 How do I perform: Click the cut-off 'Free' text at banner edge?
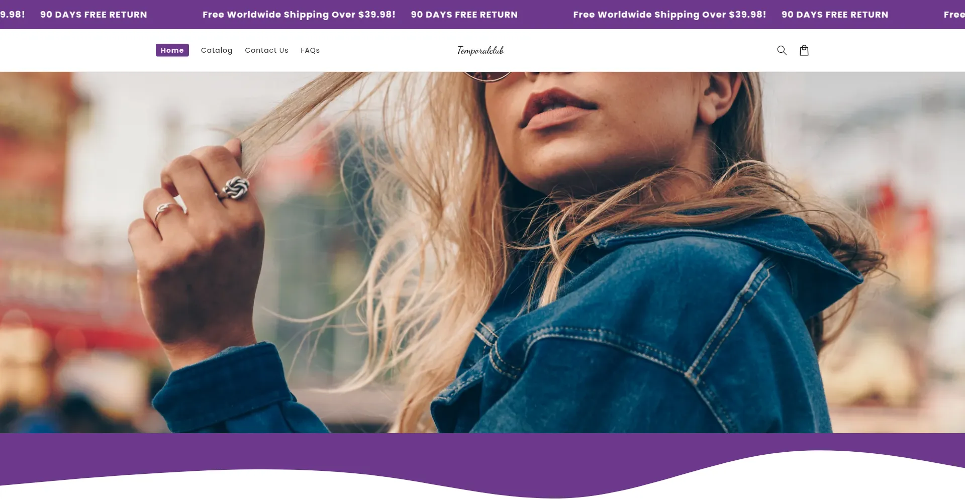pyautogui.click(x=954, y=15)
